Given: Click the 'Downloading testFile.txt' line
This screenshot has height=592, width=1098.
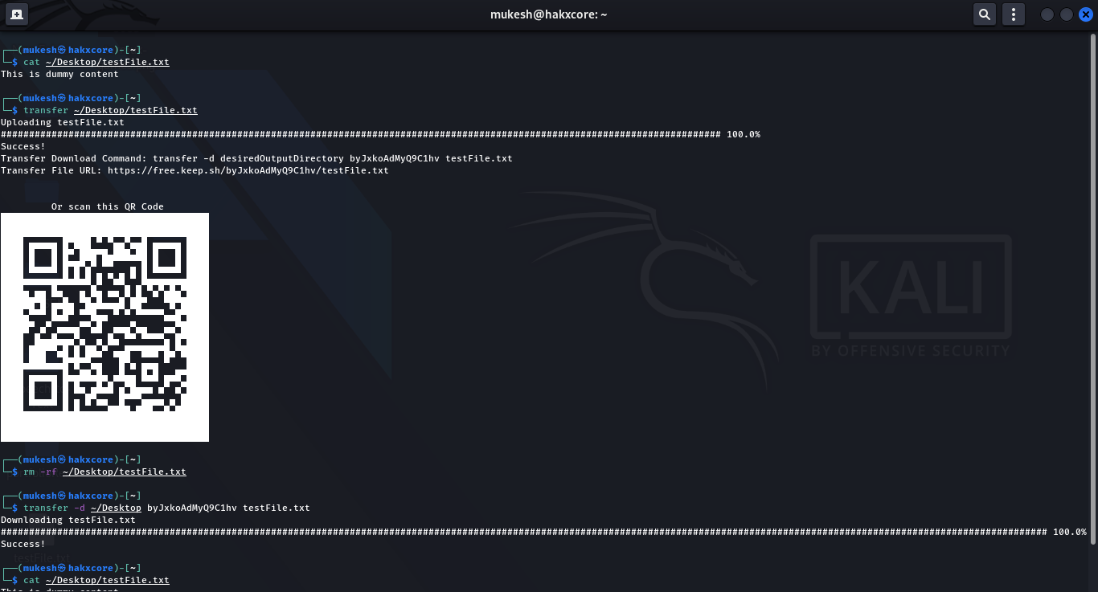Looking at the screenshot, I should pyautogui.click(x=68, y=520).
